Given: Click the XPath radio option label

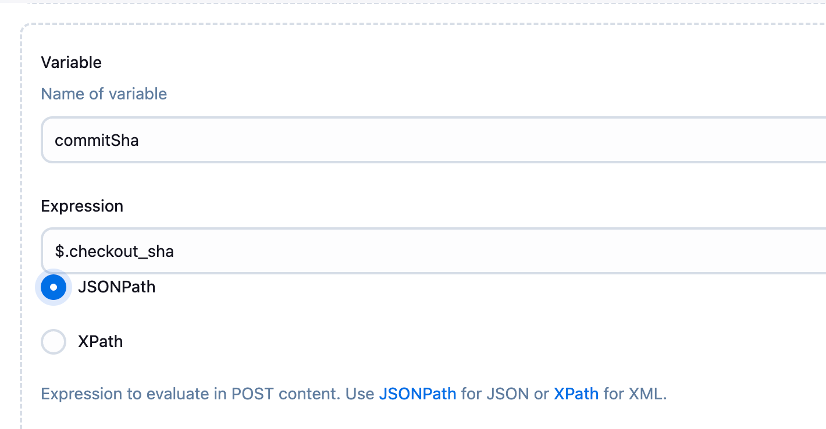Looking at the screenshot, I should point(100,341).
